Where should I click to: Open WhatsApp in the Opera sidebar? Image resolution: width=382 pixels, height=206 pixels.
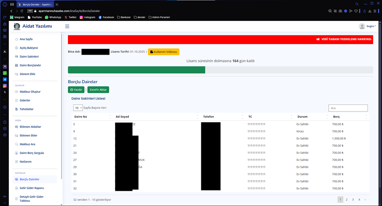coord(5,73)
